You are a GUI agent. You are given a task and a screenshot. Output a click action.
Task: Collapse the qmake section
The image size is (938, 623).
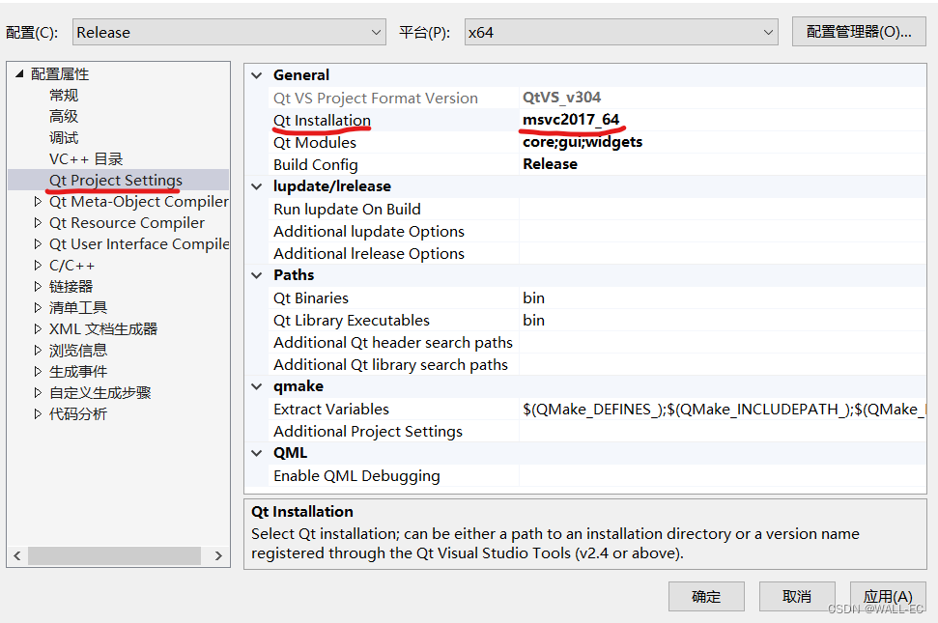coord(257,385)
